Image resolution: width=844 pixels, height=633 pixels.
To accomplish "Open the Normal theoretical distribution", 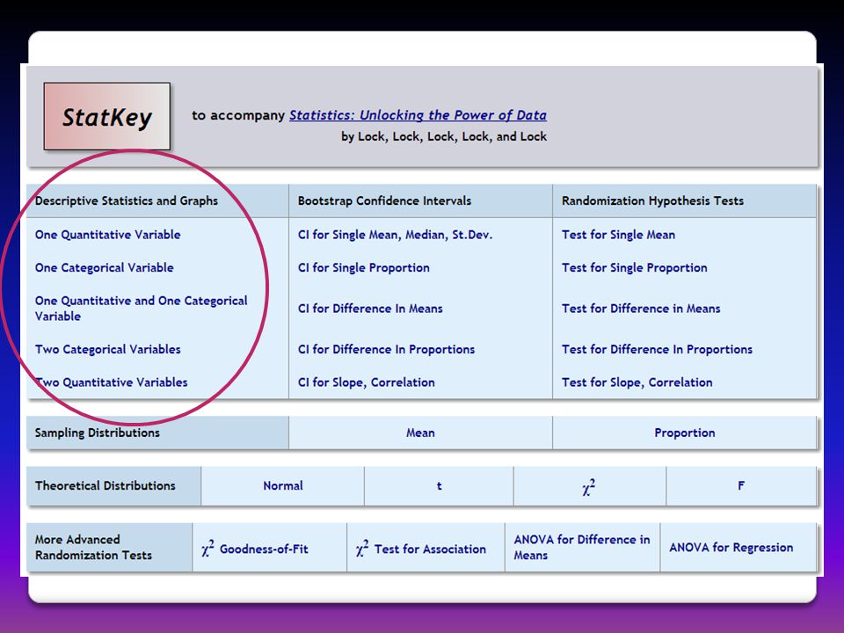I will (283, 485).
